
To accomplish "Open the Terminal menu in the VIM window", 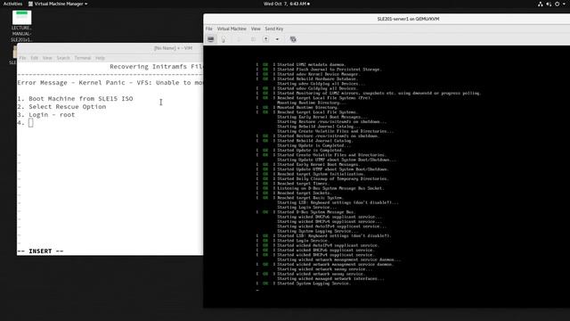I will [83, 58].
